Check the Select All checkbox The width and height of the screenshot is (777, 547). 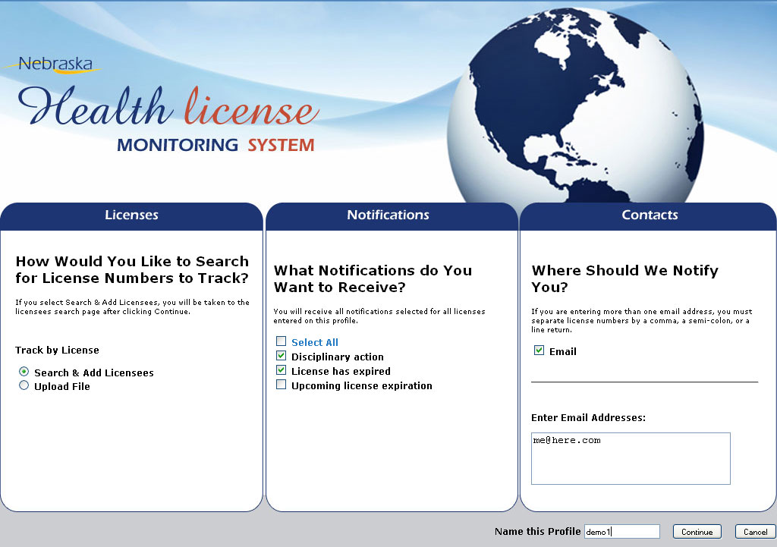click(282, 341)
